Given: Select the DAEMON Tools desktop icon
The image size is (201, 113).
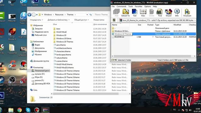Looking at the screenshot, I should click(x=23, y=18).
